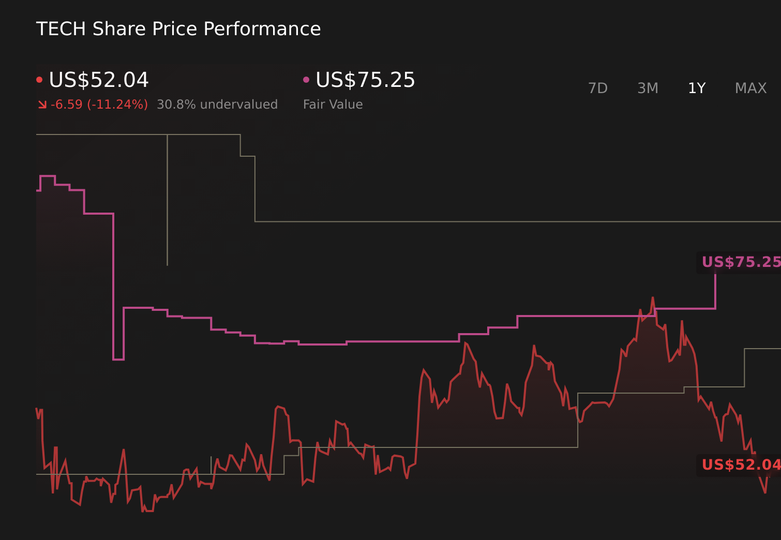Select the US$75.25 price tag on right
781x540 pixels.
pyautogui.click(x=741, y=262)
